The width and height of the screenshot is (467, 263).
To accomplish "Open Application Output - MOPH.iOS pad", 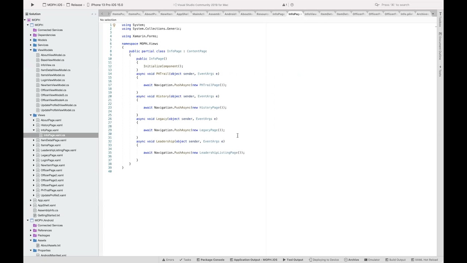I will coord(253,260).
